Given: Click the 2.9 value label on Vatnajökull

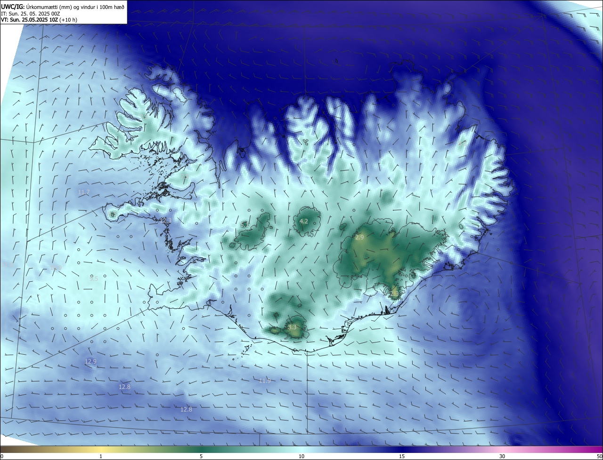Looking at the screenshot, I should [359, 238].
